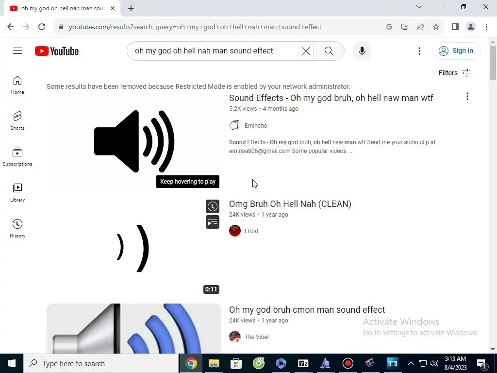Start voice search with the microphone
497x373 pixels.
click(362, 51)
